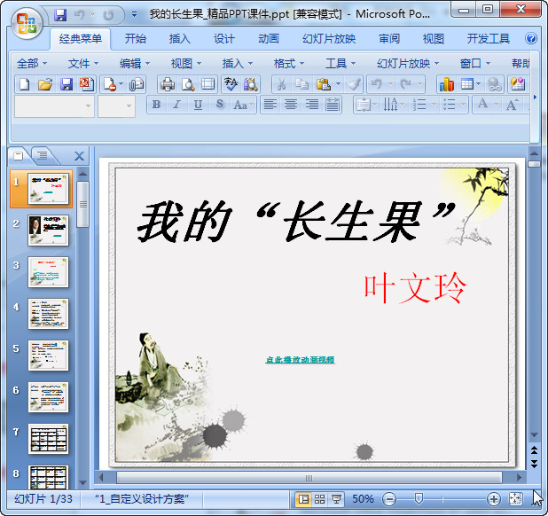Open the 编辑 classic menu

point(135,64)
